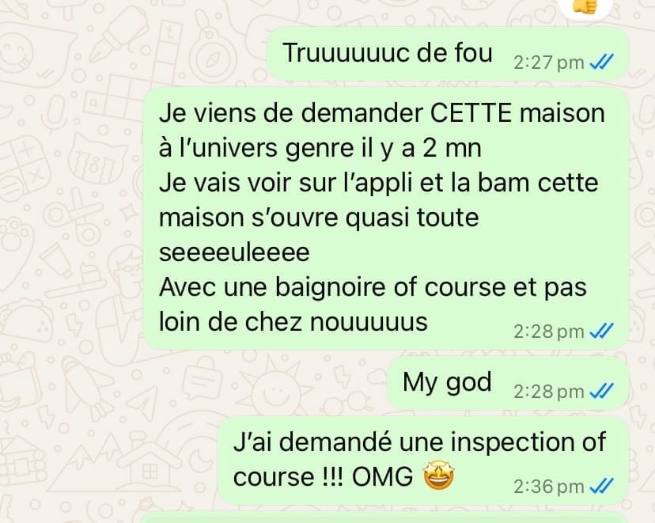Tap the 'baignoire of course' line
Screen dimensions: 655x523
(x=373, y=287)
